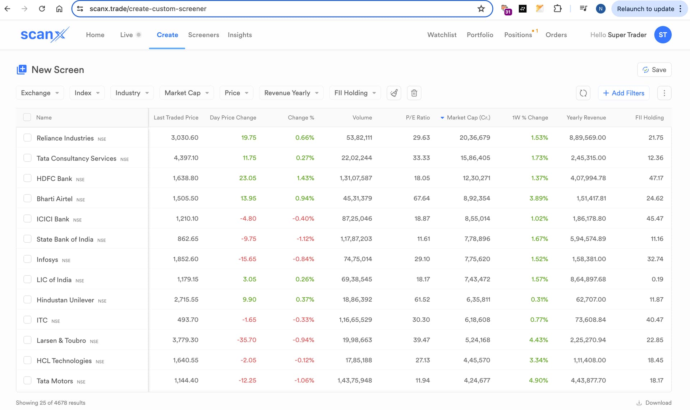The image size is (690, 410).
Task: Open the Market Cap filter dropdown
Action: point(187,93)
